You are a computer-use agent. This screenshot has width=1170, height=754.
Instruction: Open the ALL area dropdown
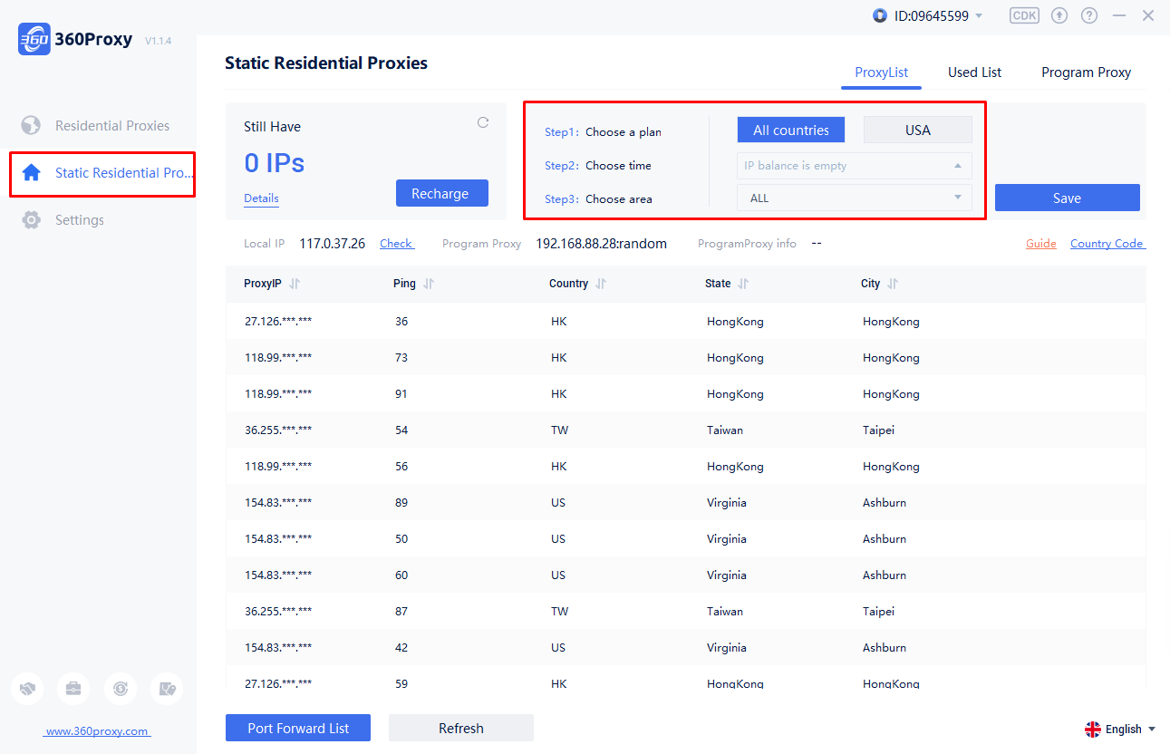[855, 198]
